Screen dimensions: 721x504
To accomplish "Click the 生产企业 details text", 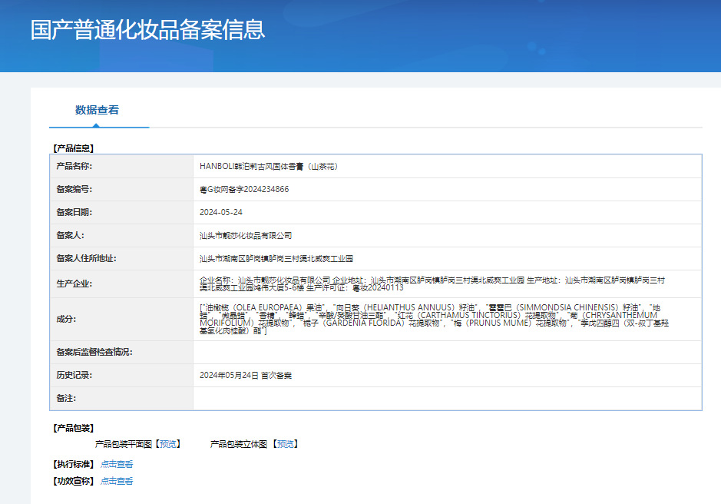I will (430, 283).
